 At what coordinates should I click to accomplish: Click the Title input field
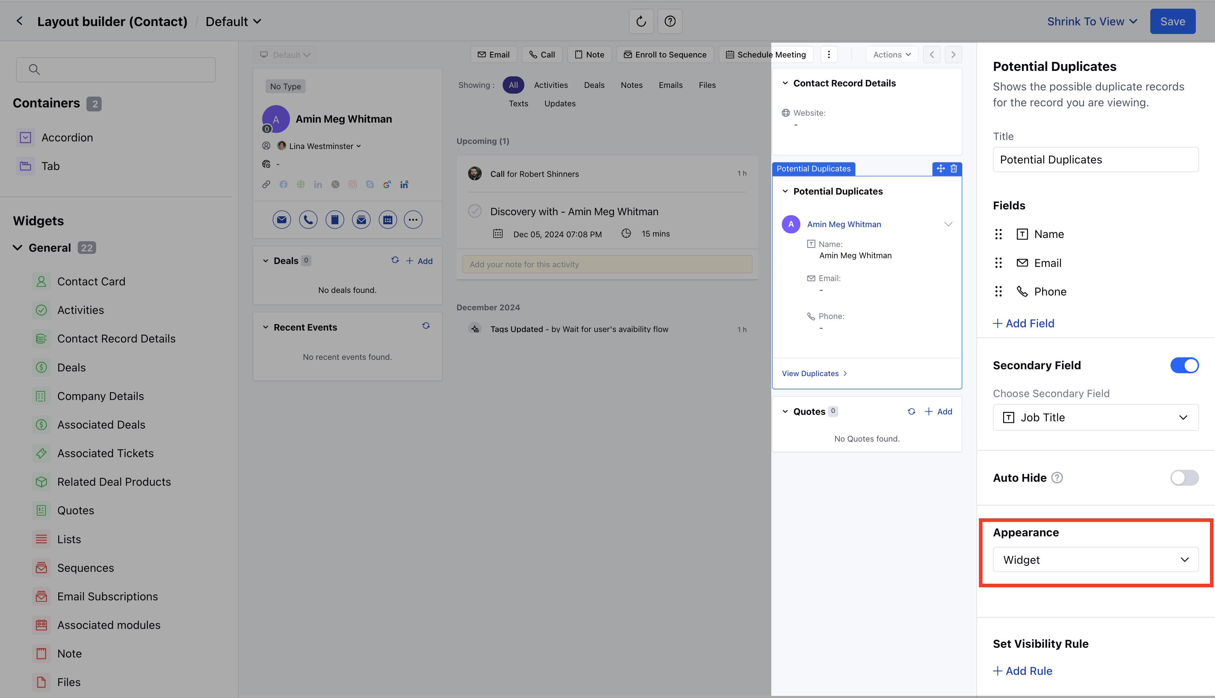click(1095, 159)
